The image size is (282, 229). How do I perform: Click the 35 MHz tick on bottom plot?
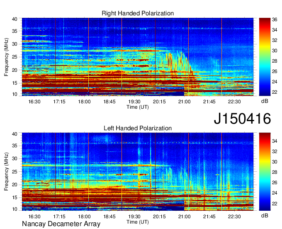[15, 146]
